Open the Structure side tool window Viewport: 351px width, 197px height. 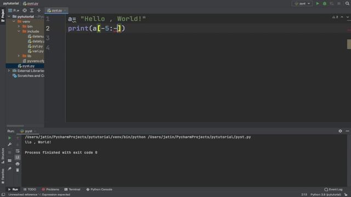pos(3,155)
